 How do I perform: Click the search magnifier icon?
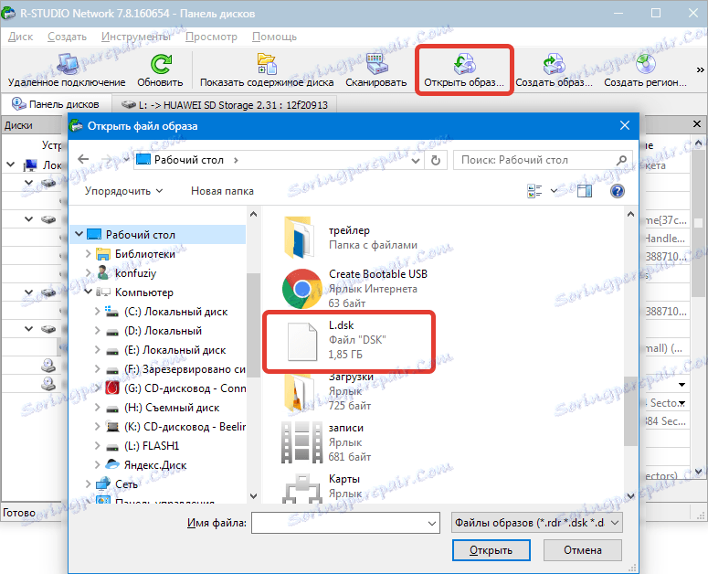pyautogui.click(x=622, y=160)
